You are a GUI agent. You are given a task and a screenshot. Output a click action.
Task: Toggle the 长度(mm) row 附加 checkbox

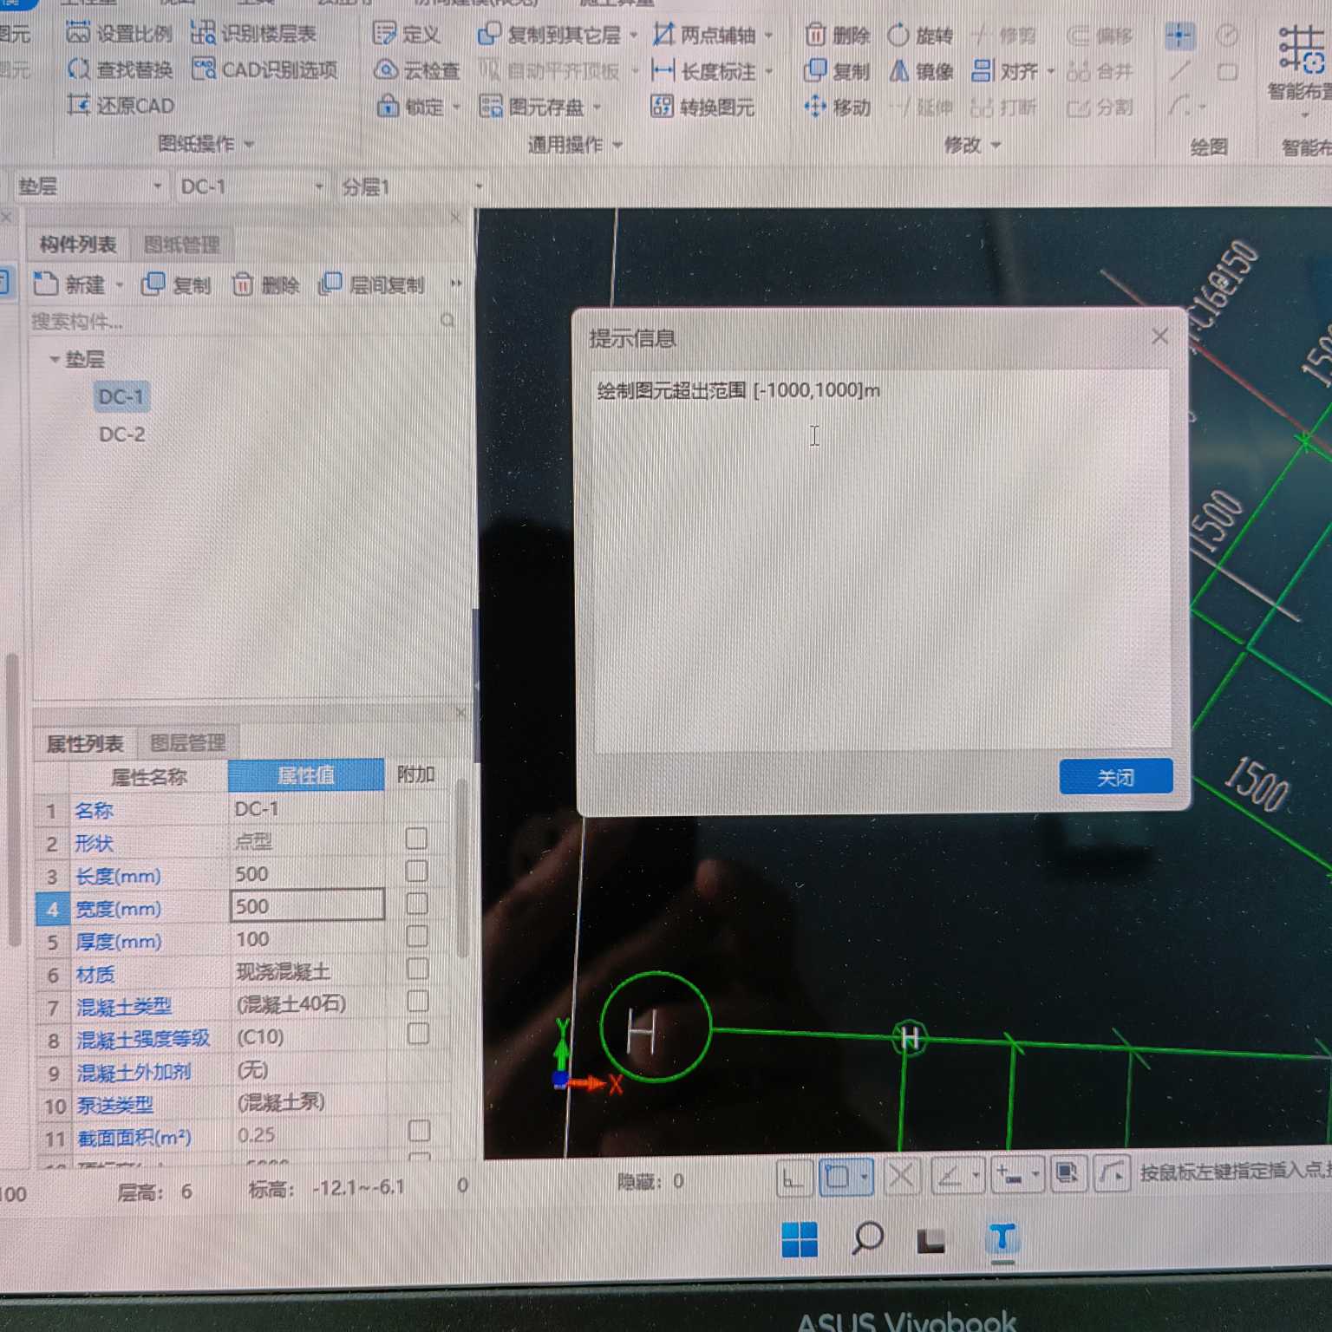point(417,871)
